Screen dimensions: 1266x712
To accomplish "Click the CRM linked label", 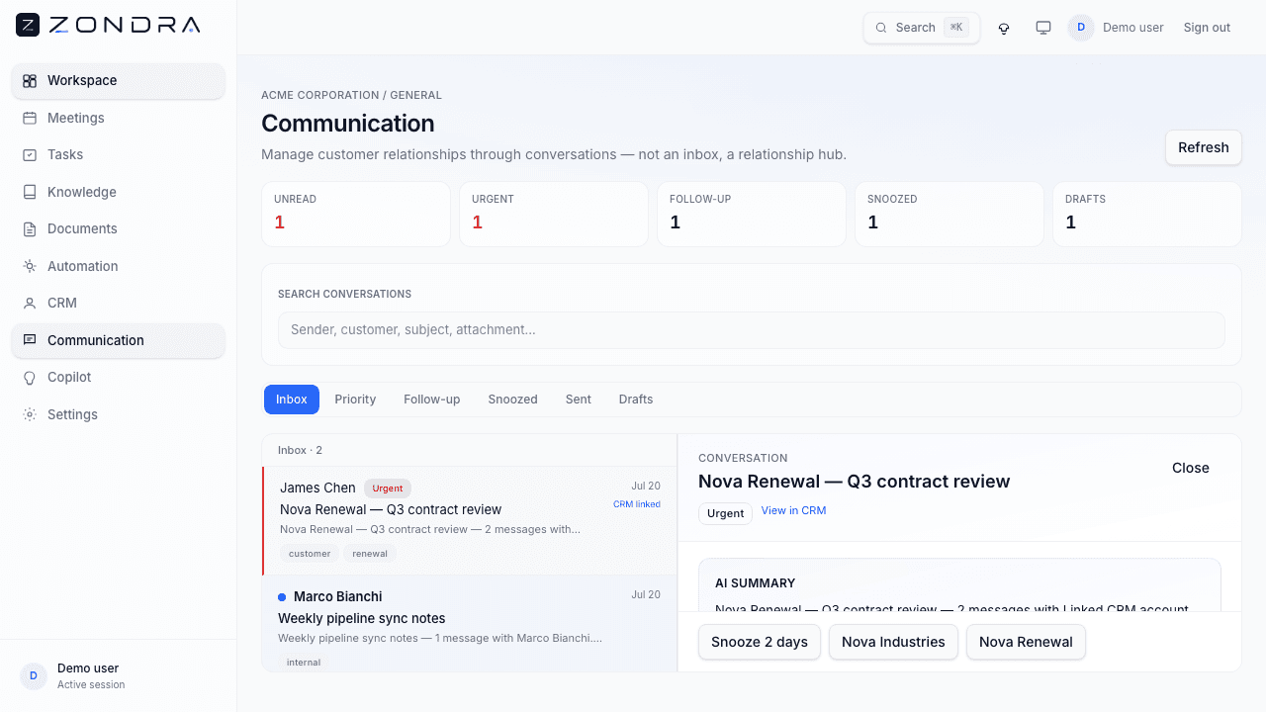I will (637, 504).
